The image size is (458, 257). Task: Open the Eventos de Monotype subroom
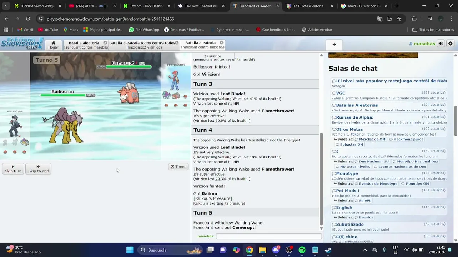click(376, 184)
